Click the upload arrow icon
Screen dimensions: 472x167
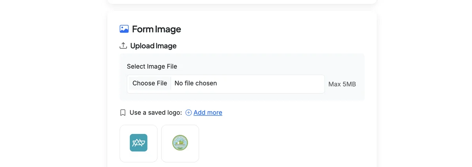tap(123, 46)
